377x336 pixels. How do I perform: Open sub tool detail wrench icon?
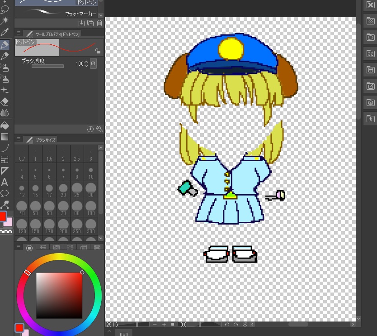[x=99, y=129]
